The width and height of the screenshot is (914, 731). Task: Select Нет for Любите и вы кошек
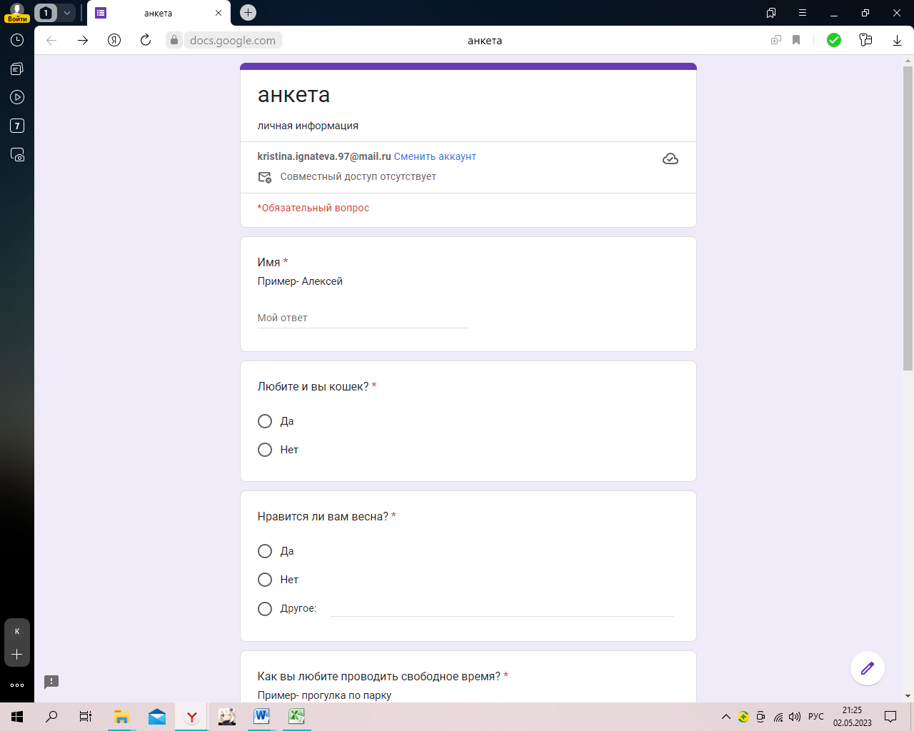click(x=265, y=450)
